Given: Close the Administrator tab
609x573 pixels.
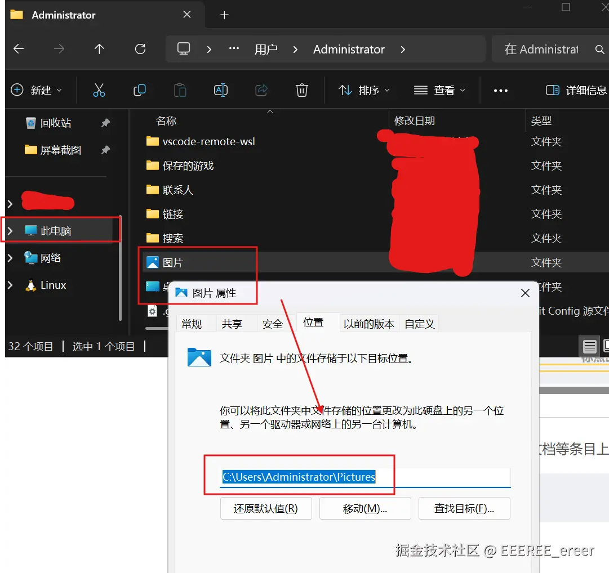Looking at the screenshot, I should click(x=187, y=15).
